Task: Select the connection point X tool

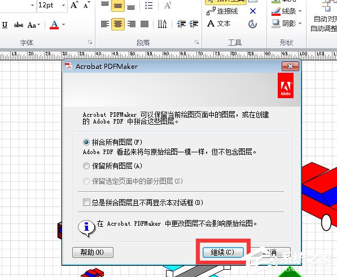Action: click(x=253, y=11)
